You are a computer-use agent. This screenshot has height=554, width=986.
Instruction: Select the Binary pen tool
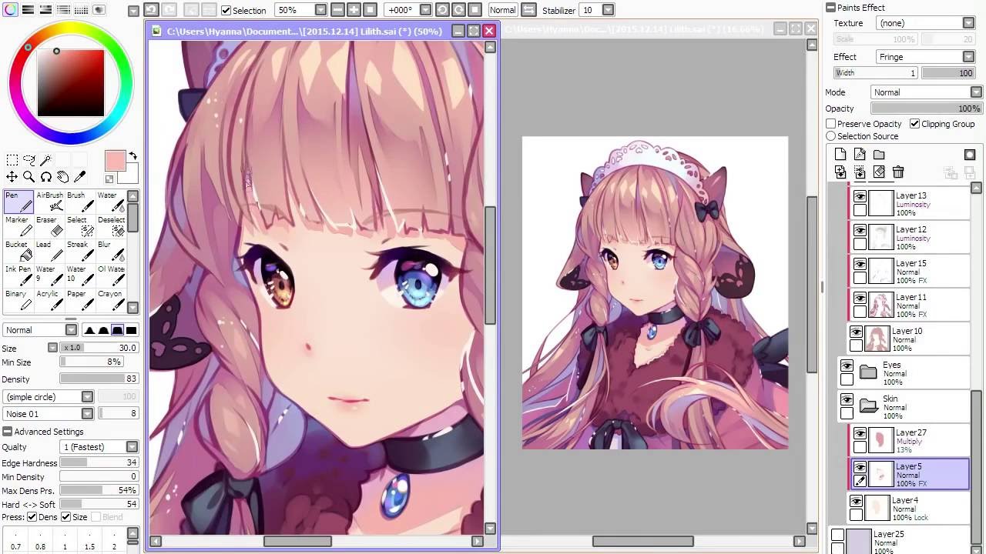pos(18,300)
